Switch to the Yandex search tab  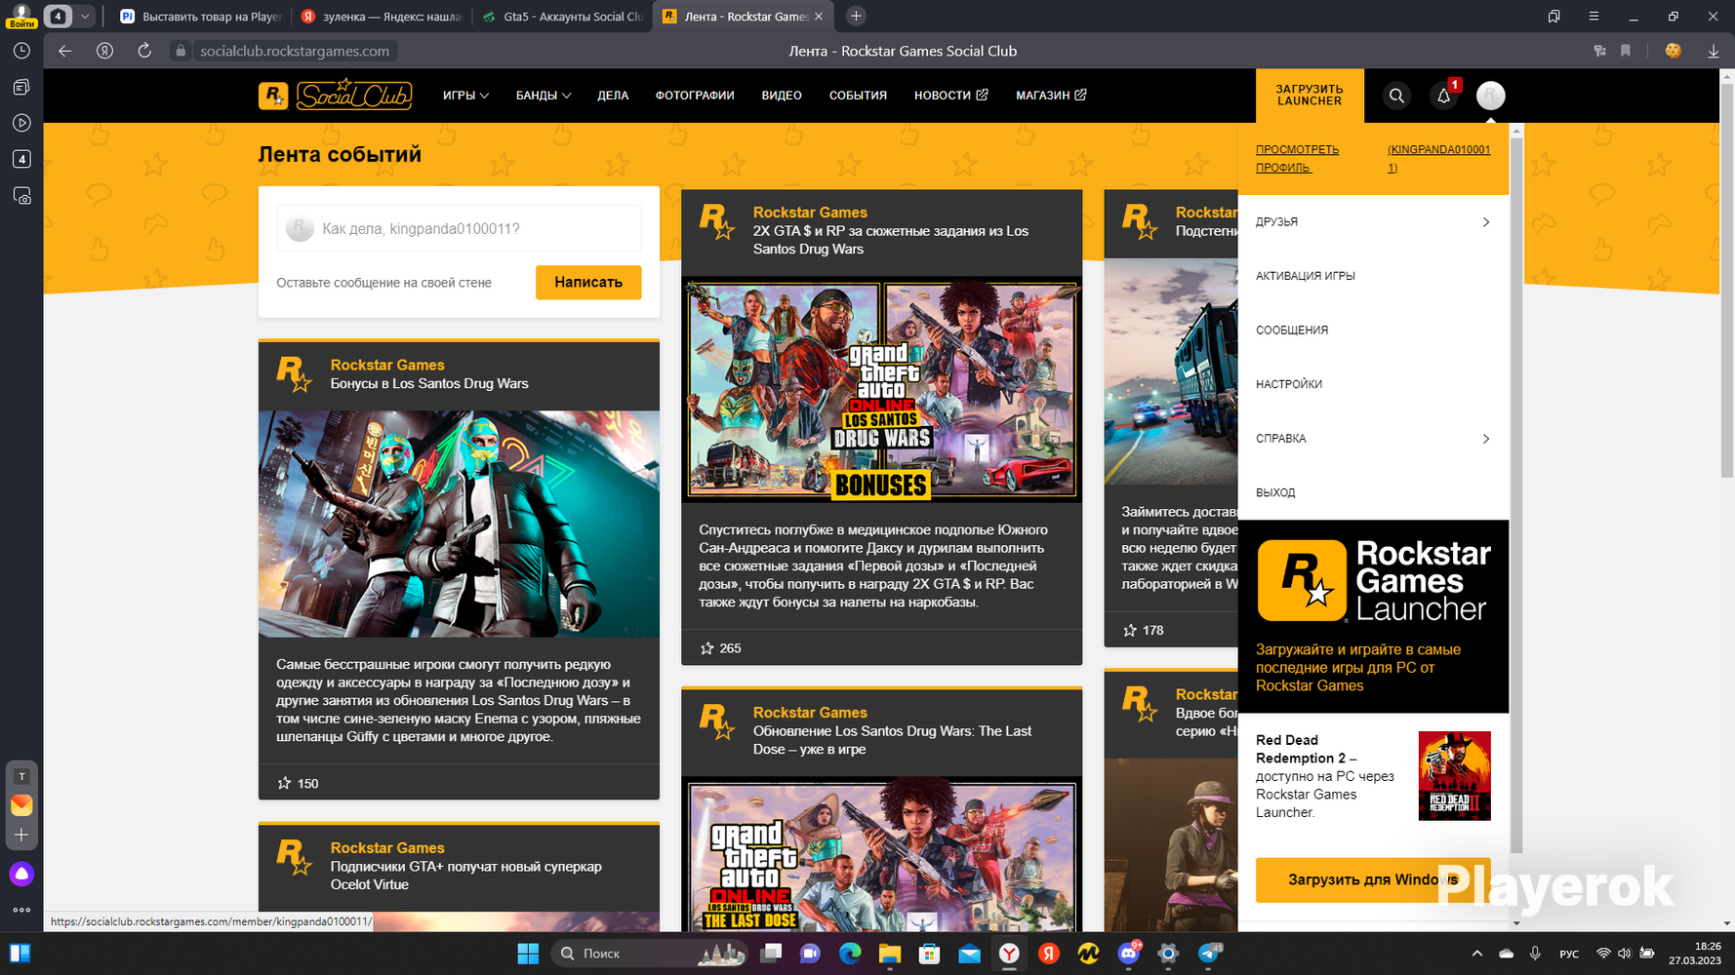382,17
